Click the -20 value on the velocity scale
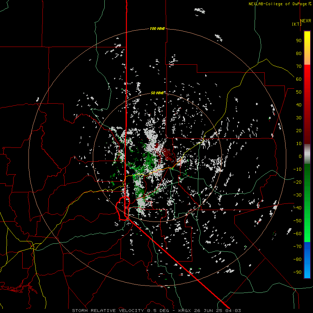This screenshot has width=313, height=313. point(297,182)
